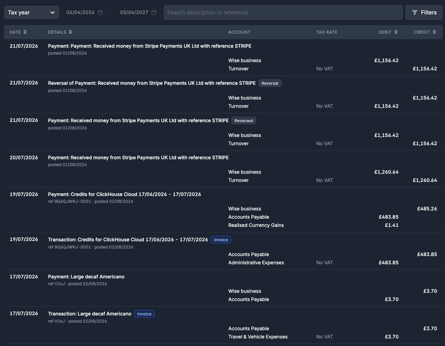This screenshot has width=445, height=346.
Task: Sort by Debit column arrows
Action: (396, 32)
